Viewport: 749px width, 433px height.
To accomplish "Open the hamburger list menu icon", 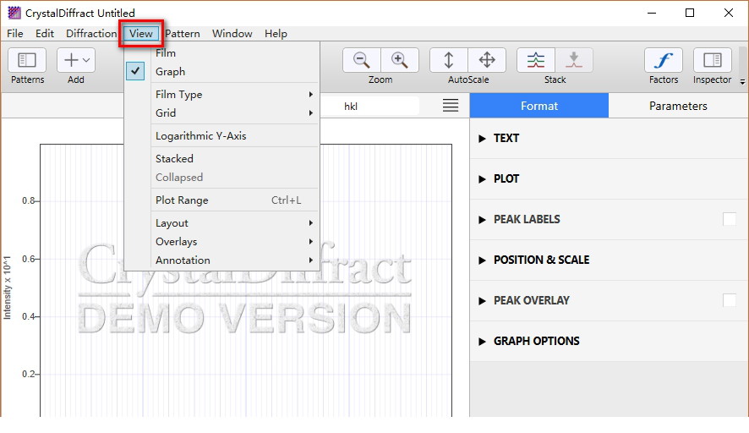I will pos(451,106).
